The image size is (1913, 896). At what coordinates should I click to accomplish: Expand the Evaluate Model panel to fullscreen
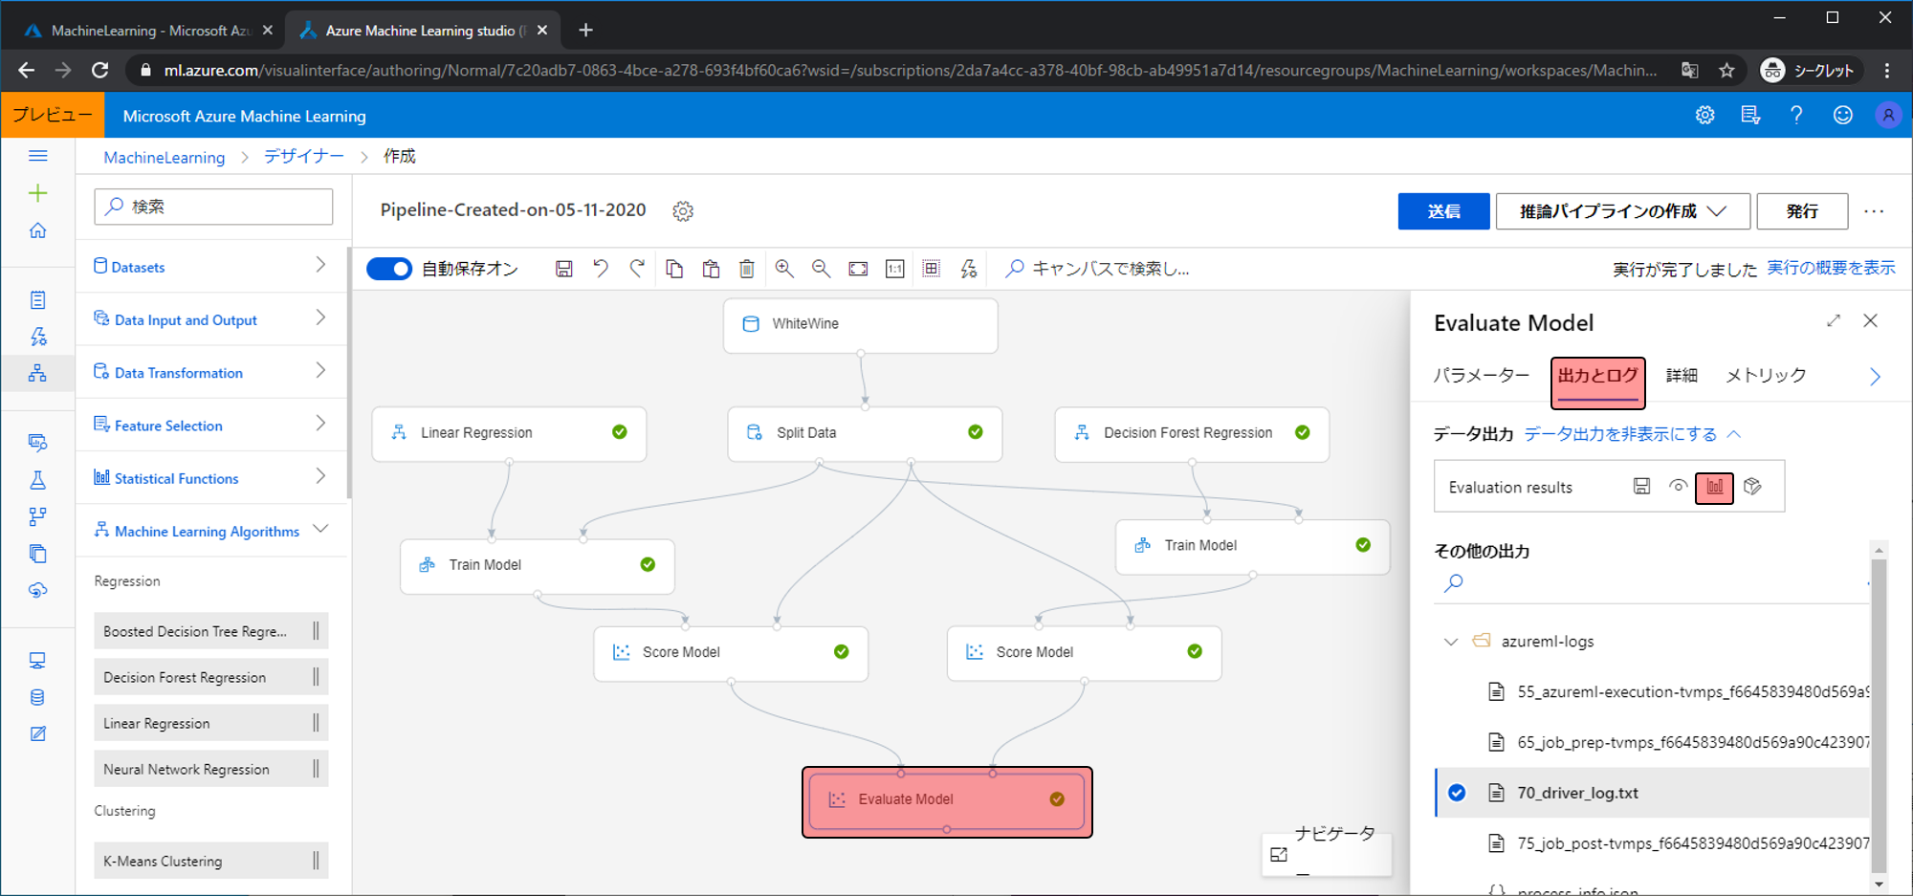click(1833, 321)
